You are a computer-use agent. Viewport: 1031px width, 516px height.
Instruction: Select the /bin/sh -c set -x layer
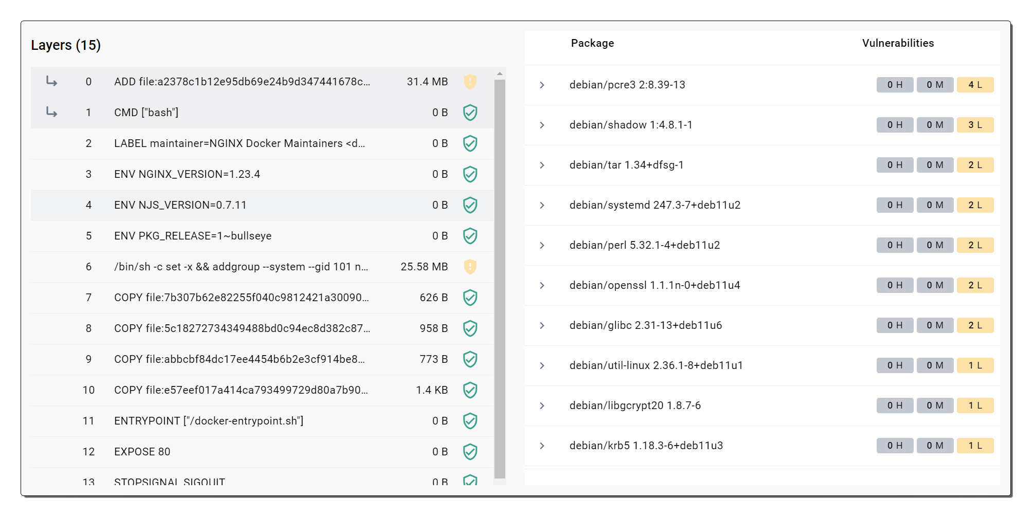(262, 267)
